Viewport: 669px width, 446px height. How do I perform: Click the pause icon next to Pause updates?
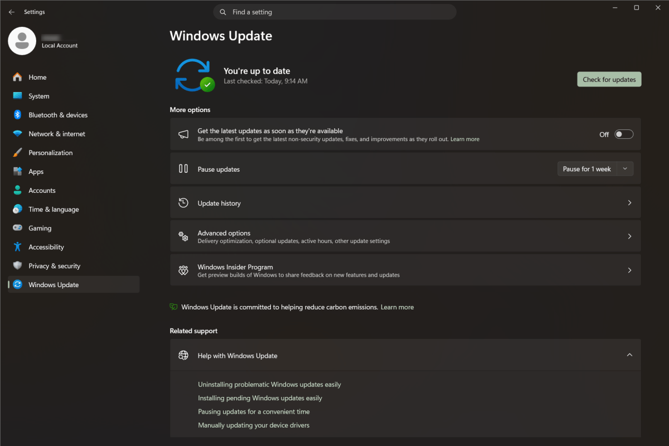tap(183, 168)
